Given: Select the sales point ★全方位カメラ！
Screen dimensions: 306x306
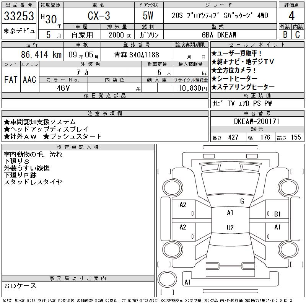Looking at the screenshot, I should 234,70.
